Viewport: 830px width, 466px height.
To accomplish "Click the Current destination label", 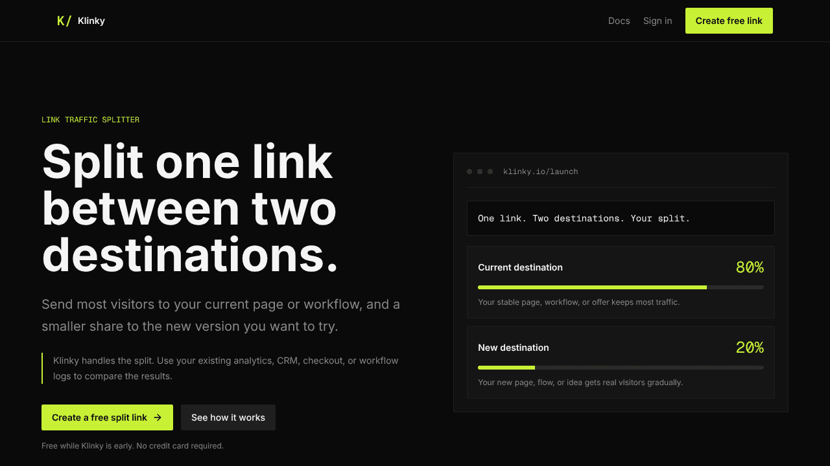I will click(520, 267).
